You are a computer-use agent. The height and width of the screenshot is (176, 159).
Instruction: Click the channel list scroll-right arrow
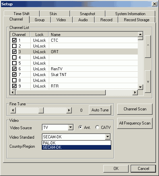coord(135,93)
